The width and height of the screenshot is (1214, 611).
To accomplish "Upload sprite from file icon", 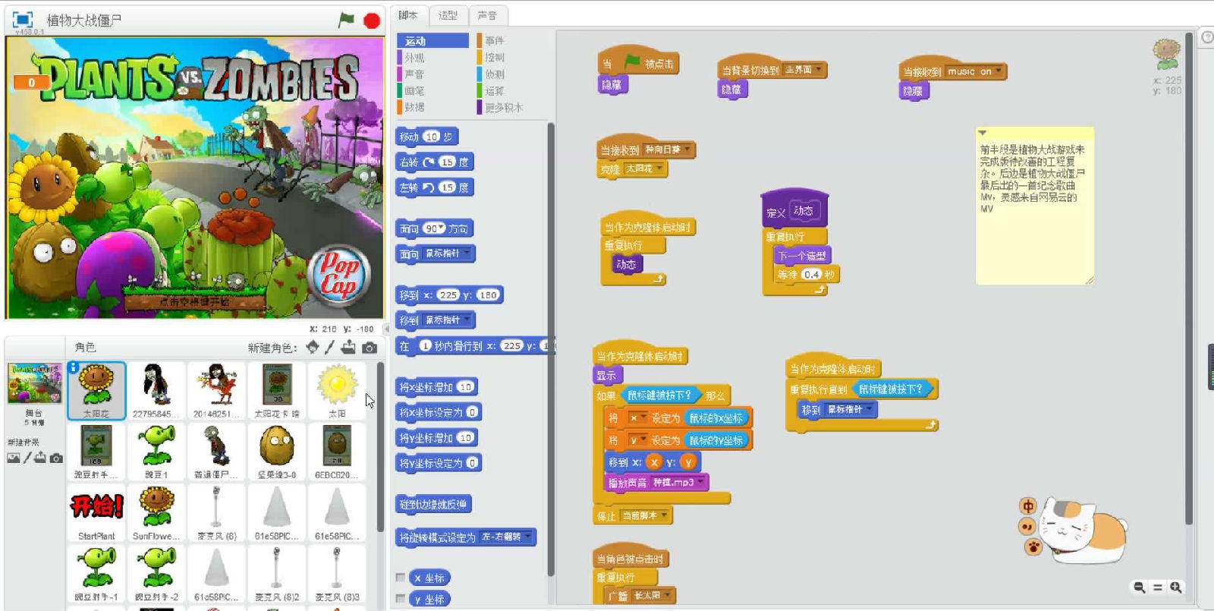I will pyautogui.click(x=348, y=348).
